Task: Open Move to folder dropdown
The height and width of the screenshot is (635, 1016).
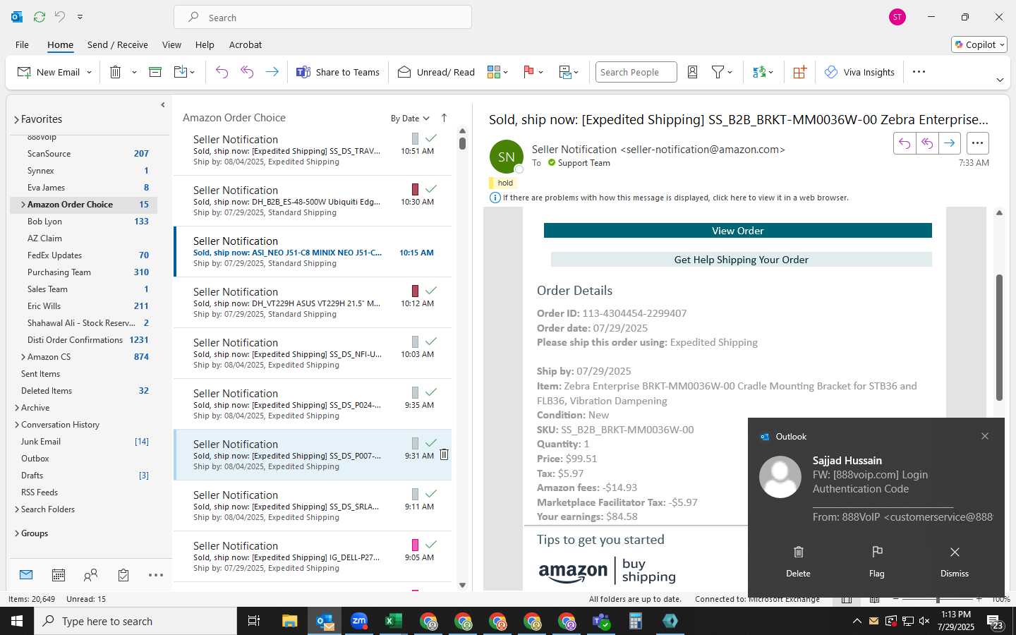Action: coord(184,72)
